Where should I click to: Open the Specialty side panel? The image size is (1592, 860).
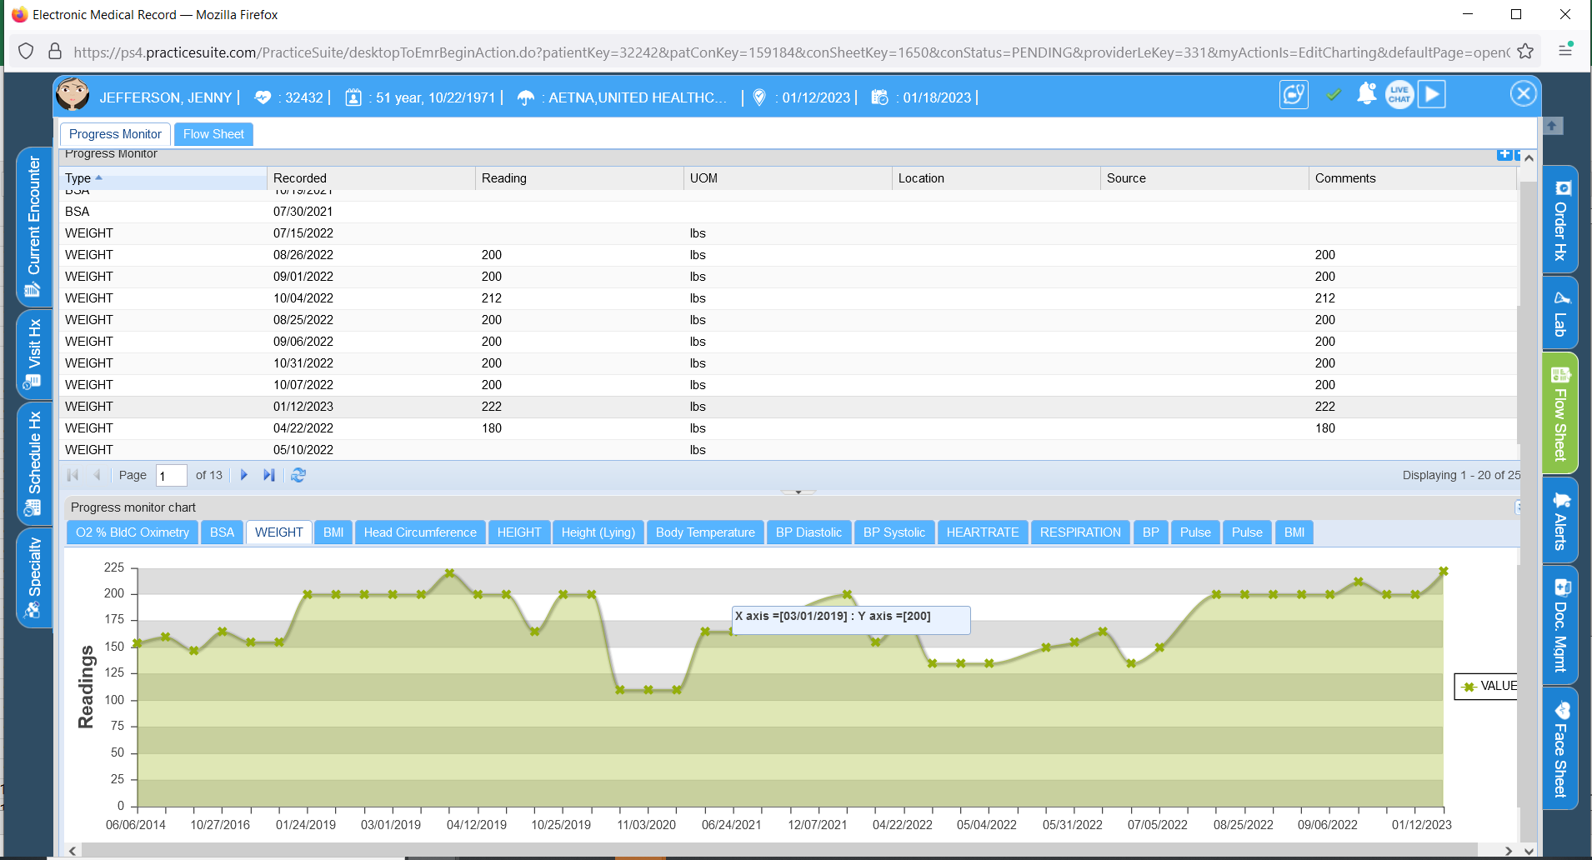34,577
